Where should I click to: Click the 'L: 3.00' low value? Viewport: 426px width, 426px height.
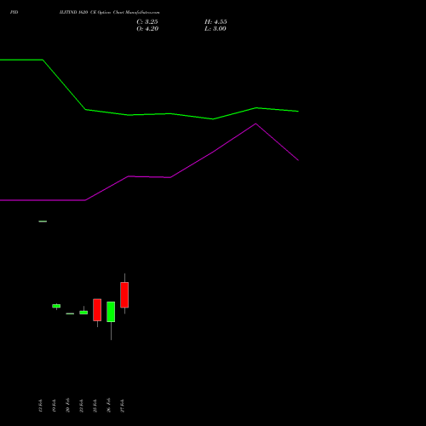(x=216, y=29)
